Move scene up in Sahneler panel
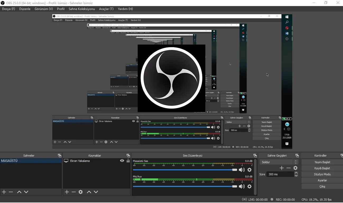 [x=19, y=192]
